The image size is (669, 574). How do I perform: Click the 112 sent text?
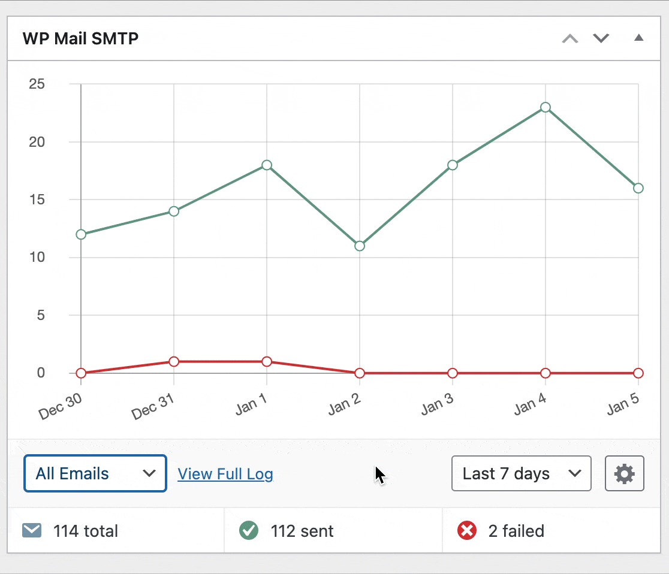[302, 531]
